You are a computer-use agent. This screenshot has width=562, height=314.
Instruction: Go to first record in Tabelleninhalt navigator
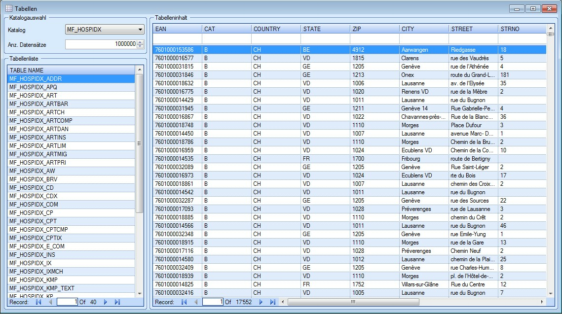click(x=184, y=302)
